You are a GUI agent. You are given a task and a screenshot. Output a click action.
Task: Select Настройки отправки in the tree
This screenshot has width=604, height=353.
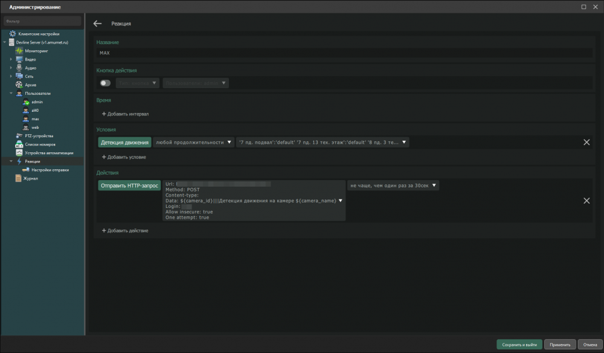click(50, 170)
